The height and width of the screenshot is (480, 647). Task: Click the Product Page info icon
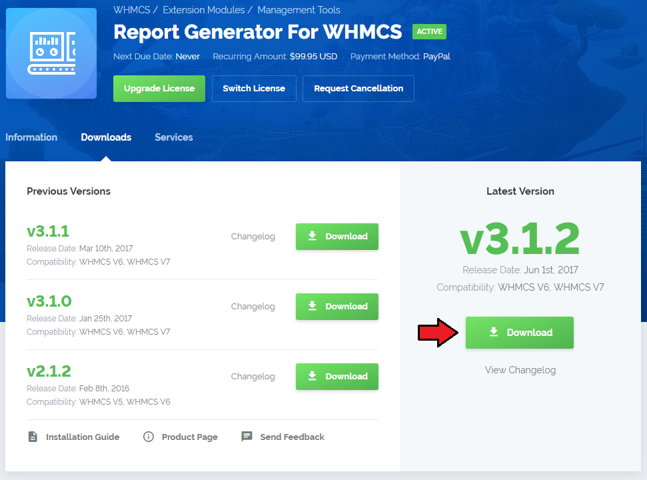tap(149, 437)
